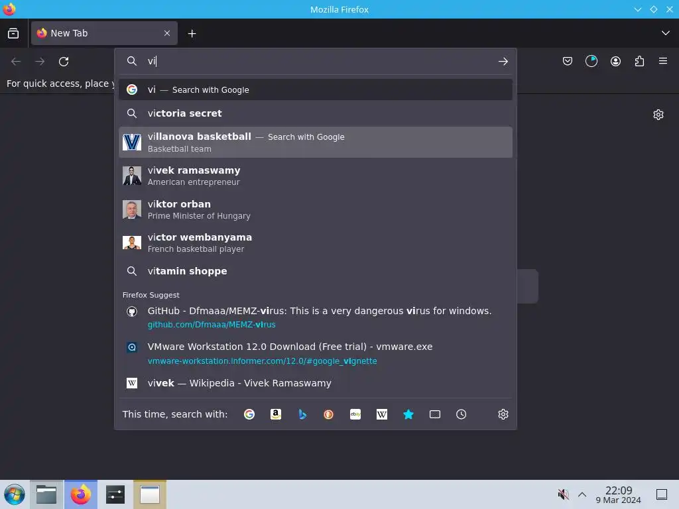Open Wikipedia Vivek Ramaswamy suggestion
This screenshot has height=509, width=679.
tap(315, 383)
